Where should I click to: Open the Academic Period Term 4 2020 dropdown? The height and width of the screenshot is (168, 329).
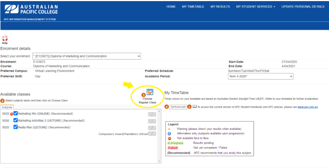click(261, 76)
